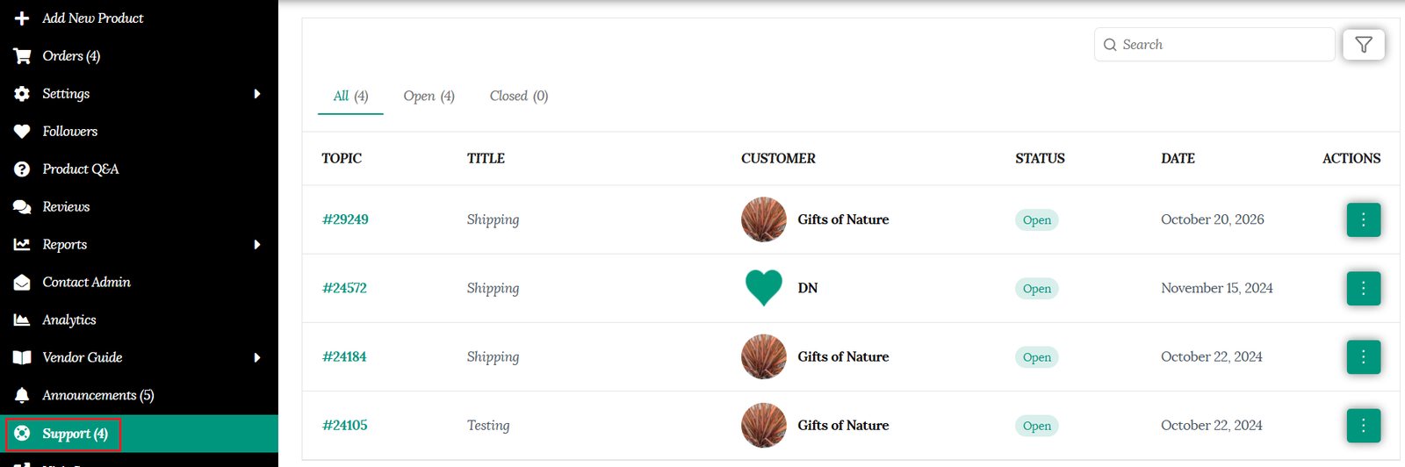Click the ACTIONS column header
Viewport: 1405px width, 467px height.
click(x=1351, y=158)
